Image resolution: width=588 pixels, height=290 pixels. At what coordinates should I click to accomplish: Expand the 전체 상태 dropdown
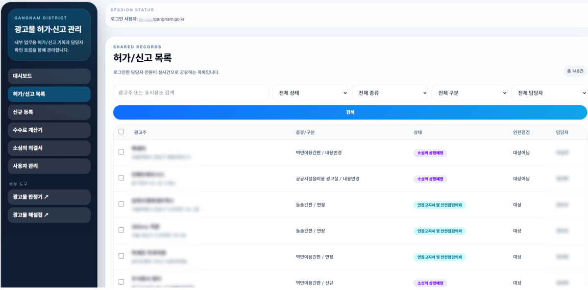pyautogui.click(x=310, y=93)
